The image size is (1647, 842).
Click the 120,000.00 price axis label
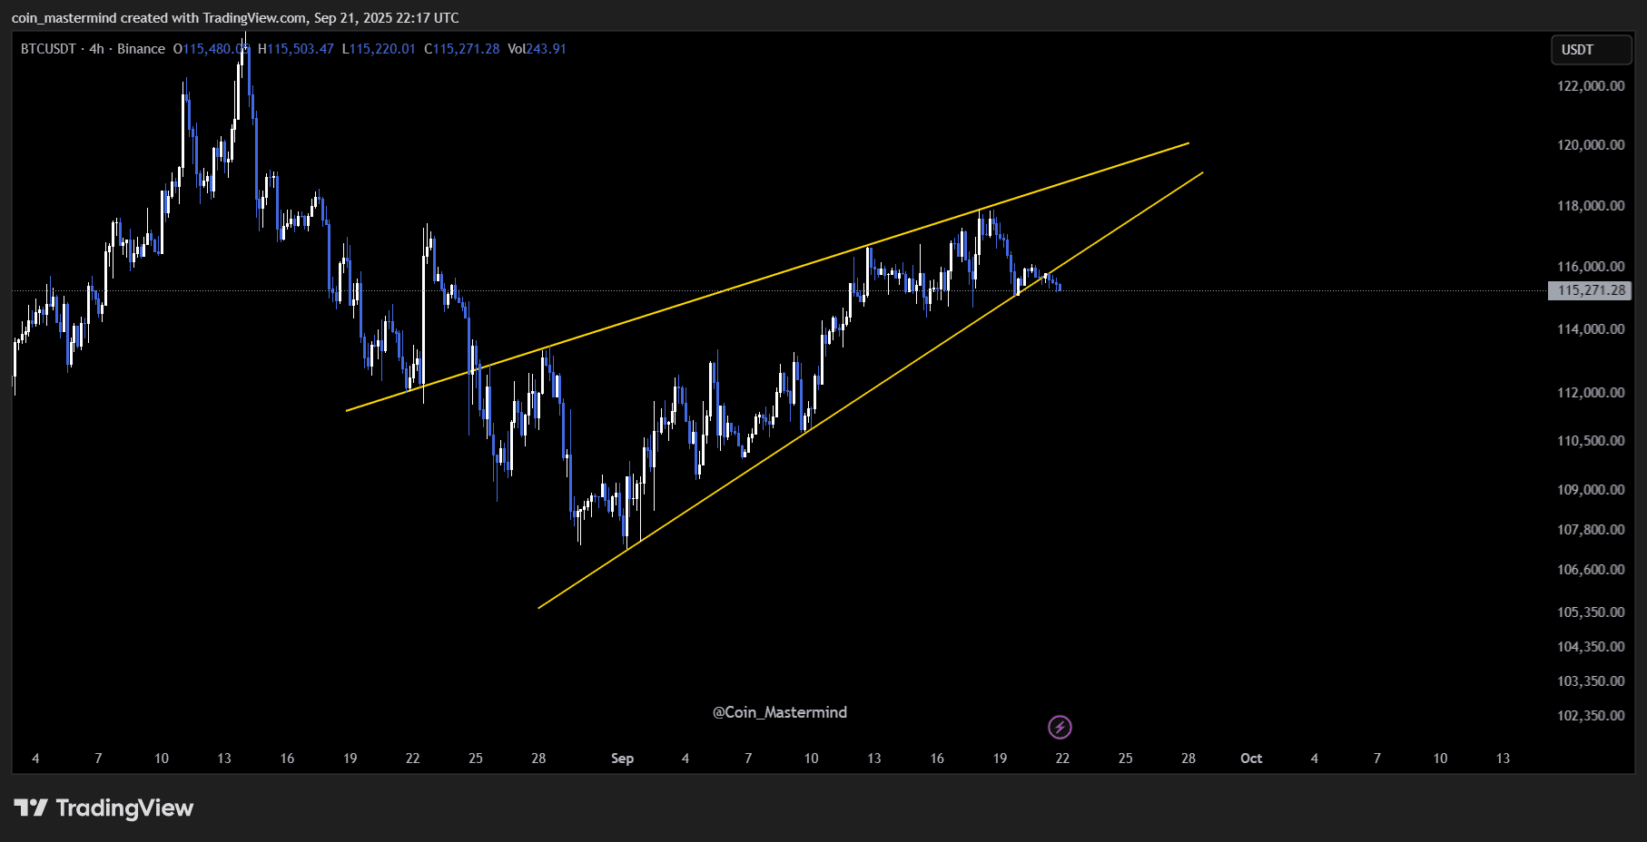click(x=1591, y=145)
